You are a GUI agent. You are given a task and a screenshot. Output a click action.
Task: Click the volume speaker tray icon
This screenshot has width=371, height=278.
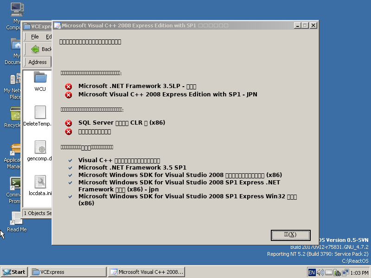(x=320, y=272)
